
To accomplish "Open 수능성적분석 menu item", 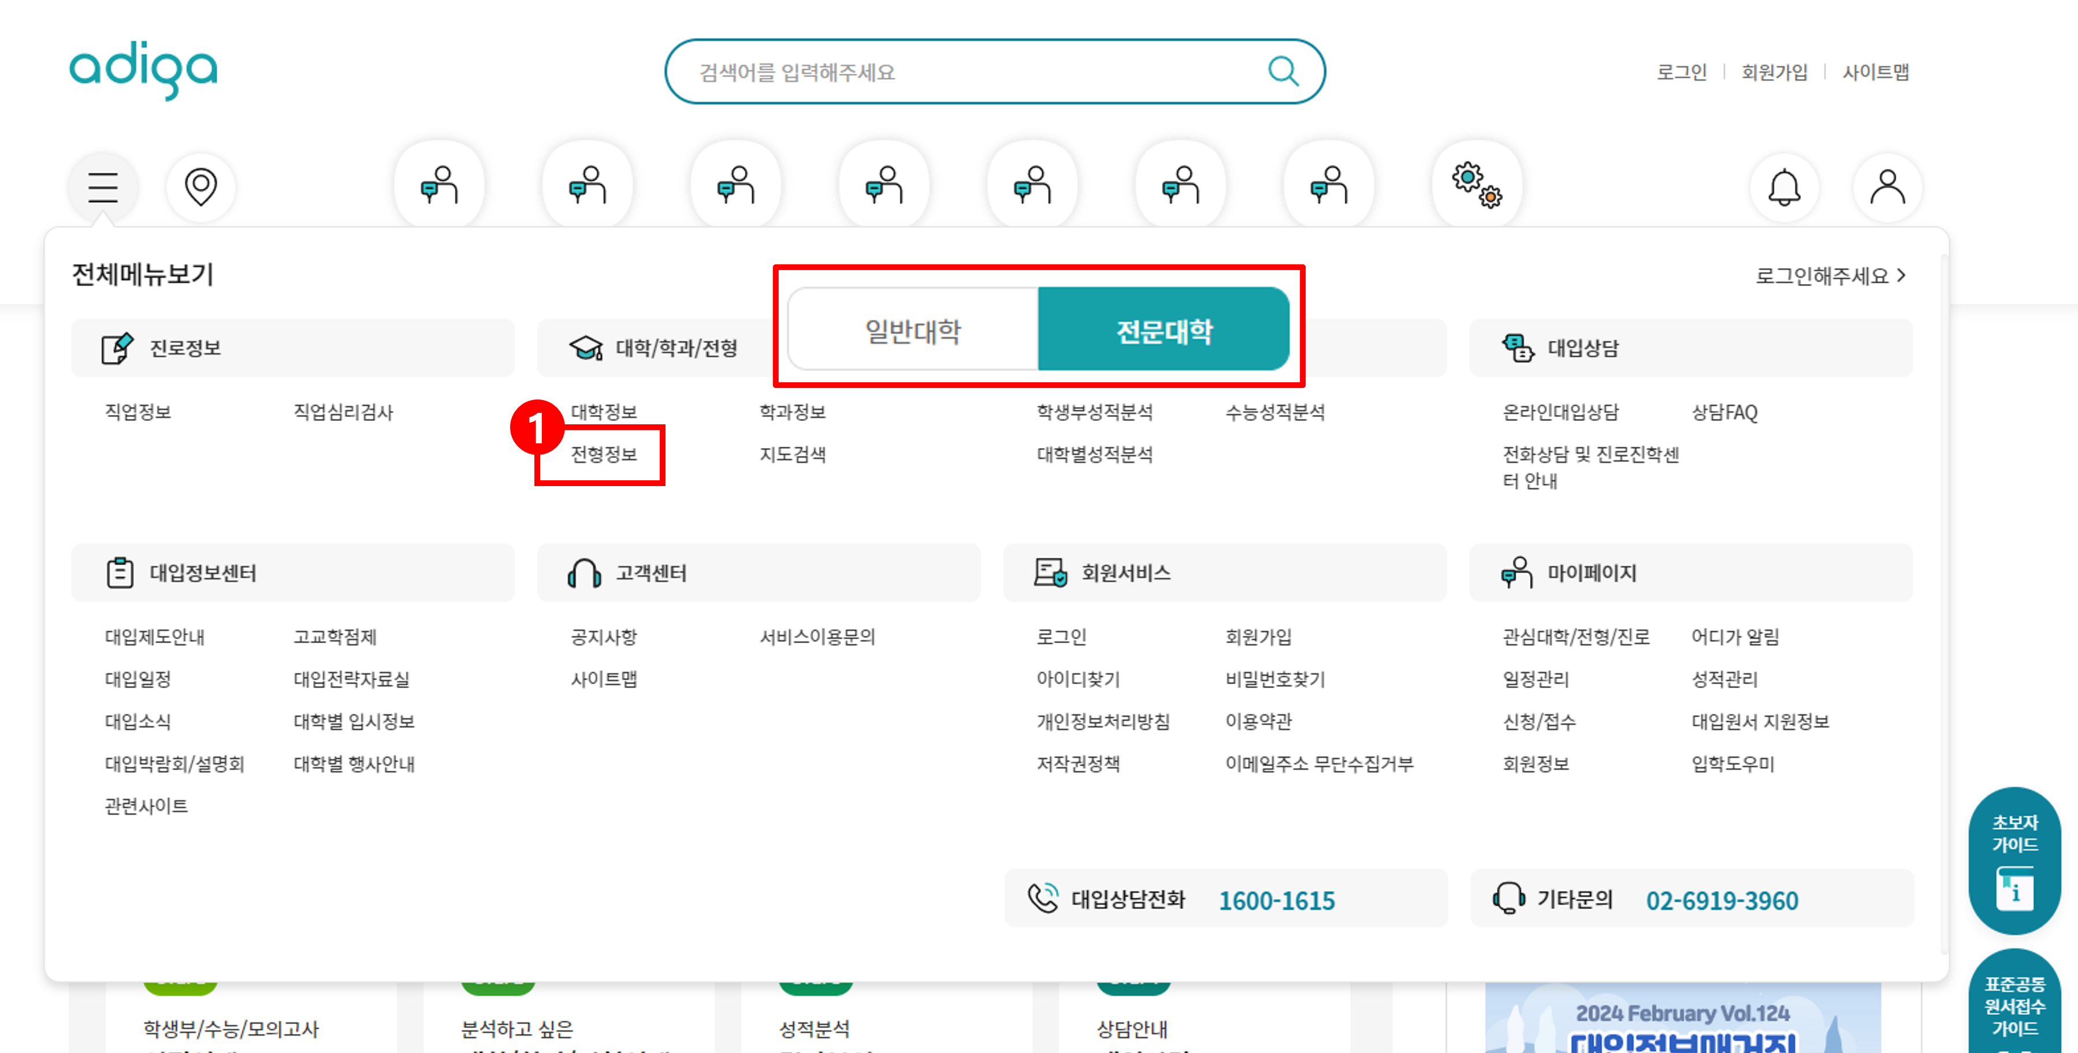I will [x=1274, y=413].
